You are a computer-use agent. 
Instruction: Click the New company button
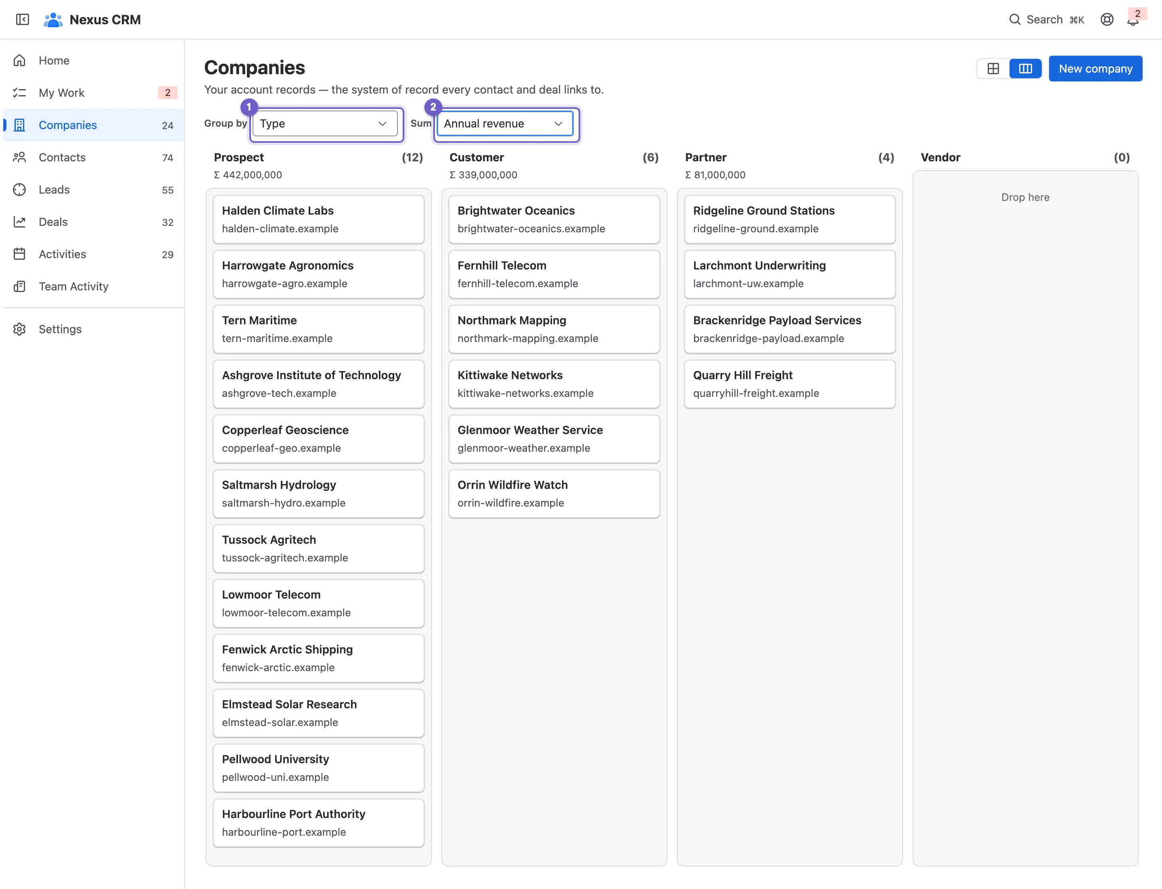pos(1095,69)
